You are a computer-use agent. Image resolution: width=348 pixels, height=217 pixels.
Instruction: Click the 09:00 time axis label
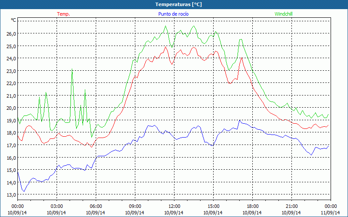(135, 207)
